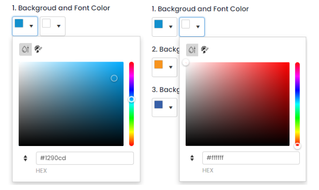The height and width of the screenshot is (190, 319).
Task: Click the white selector handle in red gradient
Action: click(x=186, y=62)
